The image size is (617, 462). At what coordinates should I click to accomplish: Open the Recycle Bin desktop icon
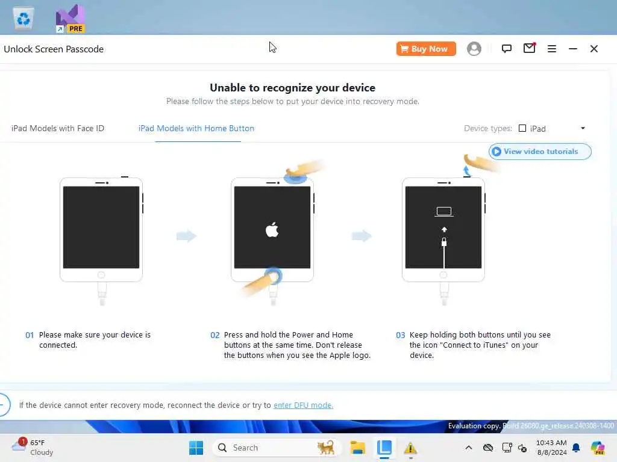point(23,18)
